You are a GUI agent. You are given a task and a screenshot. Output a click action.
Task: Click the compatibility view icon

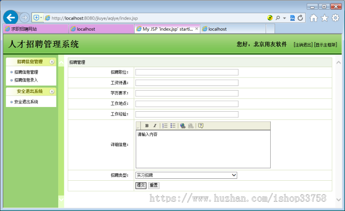point(292,18)
